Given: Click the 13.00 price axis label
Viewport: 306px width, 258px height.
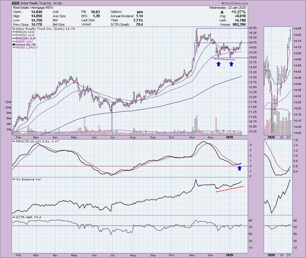Looking at the screenshot, I should [x=253, y=77].
